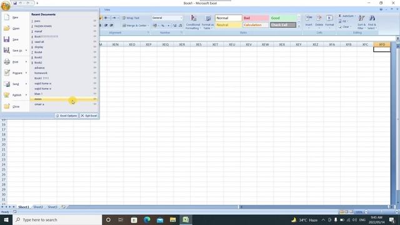Open Conditional Formatting menu
This screenshot has width=400, height=225.
(193, 22)
